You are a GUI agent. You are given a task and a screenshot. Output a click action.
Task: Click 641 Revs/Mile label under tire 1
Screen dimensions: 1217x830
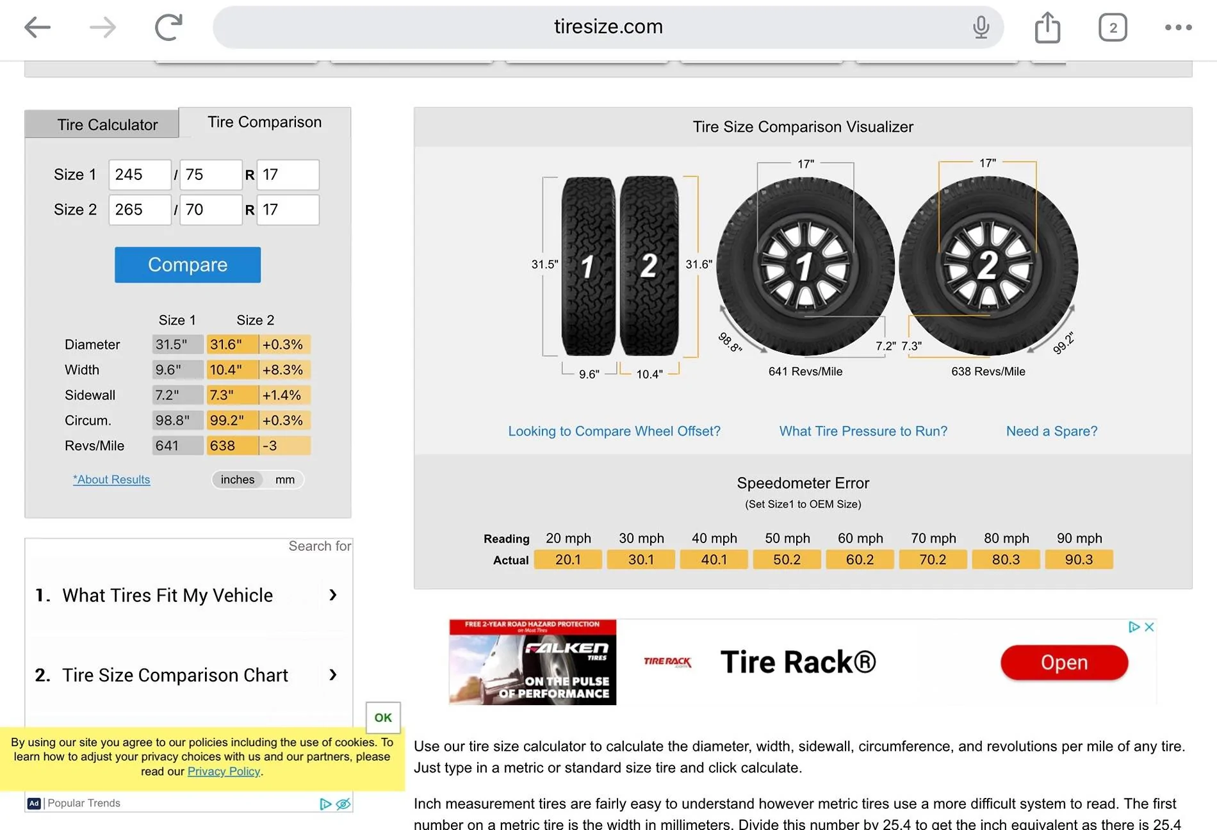[x=805, y=371]
